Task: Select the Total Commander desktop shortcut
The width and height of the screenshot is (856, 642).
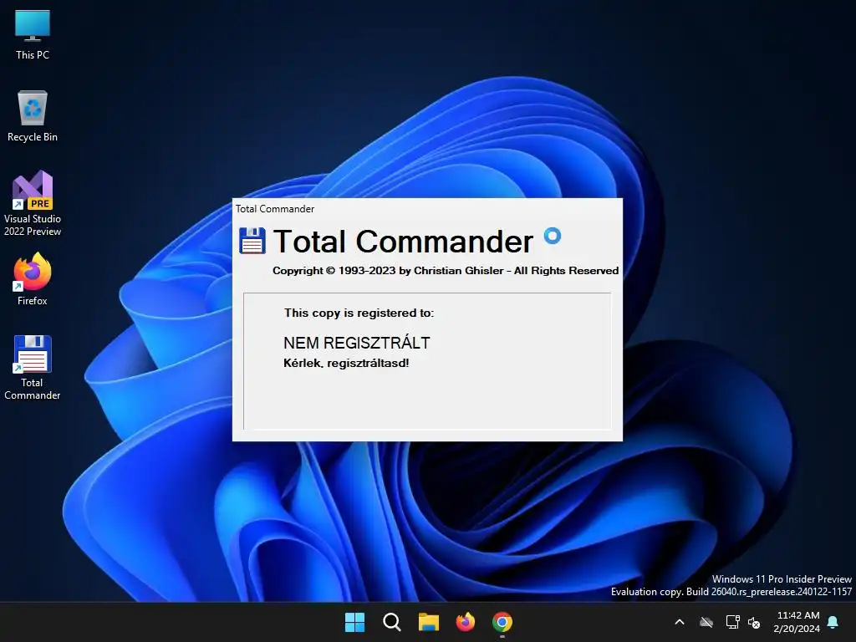Action: (33, 368)
